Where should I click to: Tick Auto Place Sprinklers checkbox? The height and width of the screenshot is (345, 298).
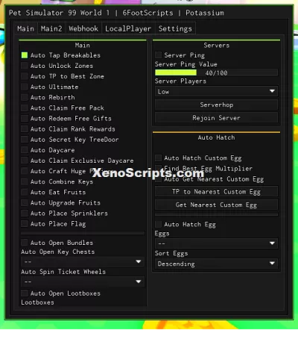coord(25,214)
